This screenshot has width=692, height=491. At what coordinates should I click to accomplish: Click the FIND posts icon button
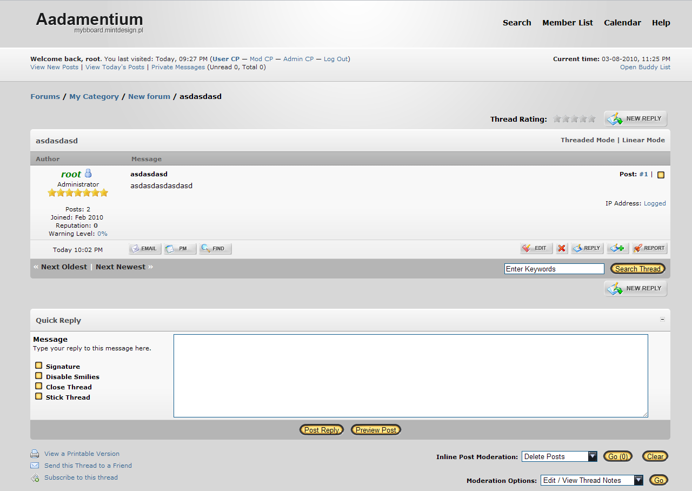click(x=215, y=249)
